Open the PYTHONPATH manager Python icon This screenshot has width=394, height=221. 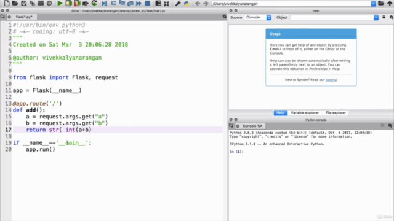tap(187, 3)
